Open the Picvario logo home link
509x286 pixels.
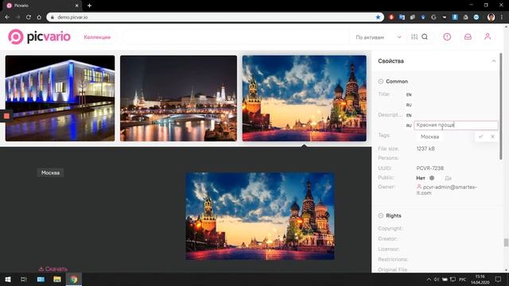39,37
